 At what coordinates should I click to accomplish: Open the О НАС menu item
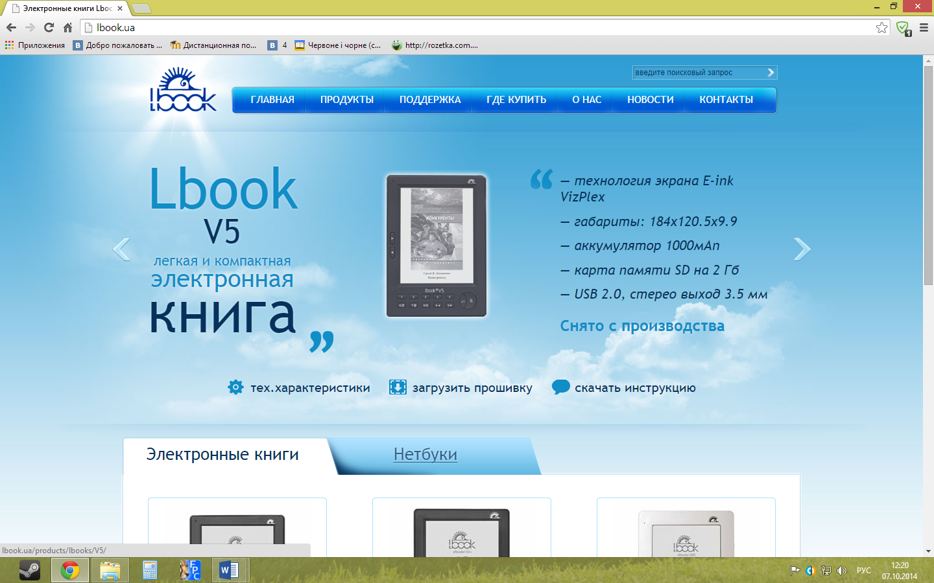[586, 100]
